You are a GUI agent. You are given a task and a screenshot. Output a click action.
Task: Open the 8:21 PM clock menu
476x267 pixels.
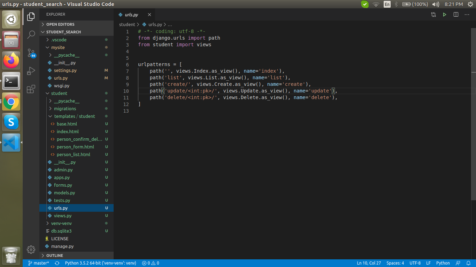(x=454, y=4)
